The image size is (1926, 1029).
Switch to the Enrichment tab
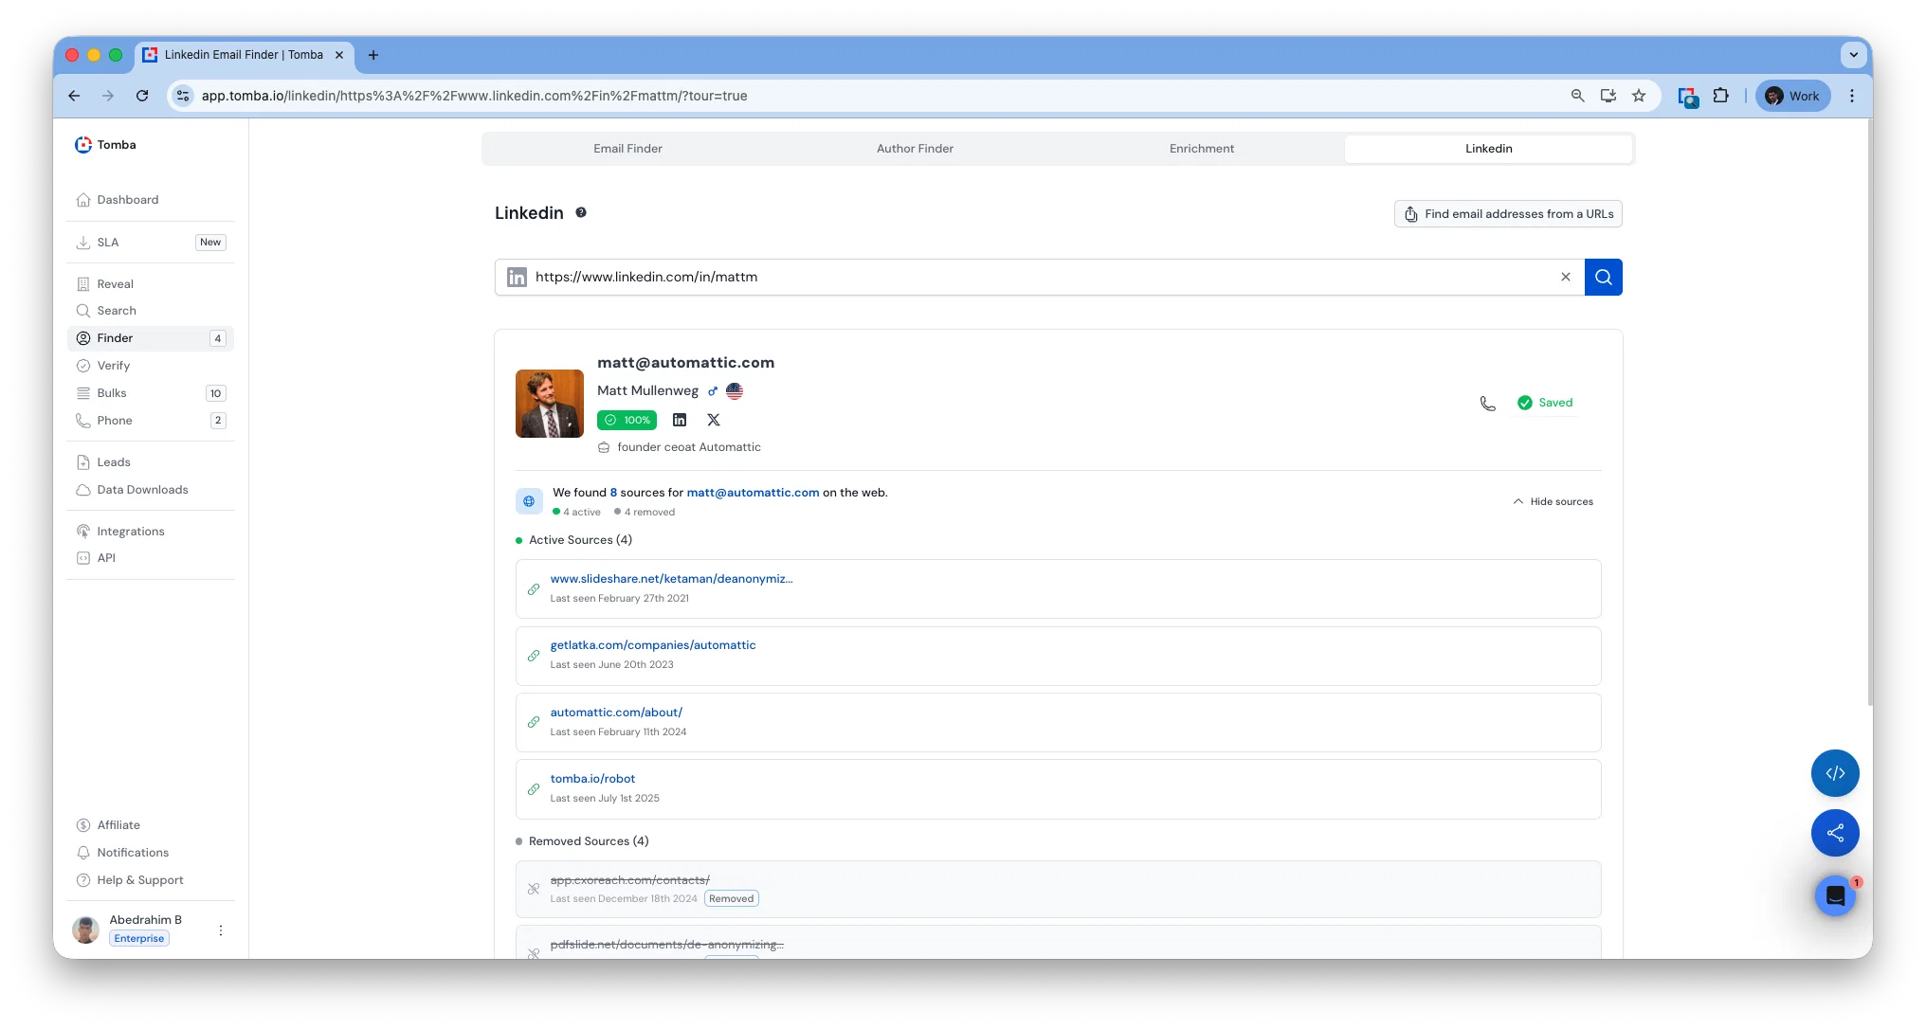1202,149
